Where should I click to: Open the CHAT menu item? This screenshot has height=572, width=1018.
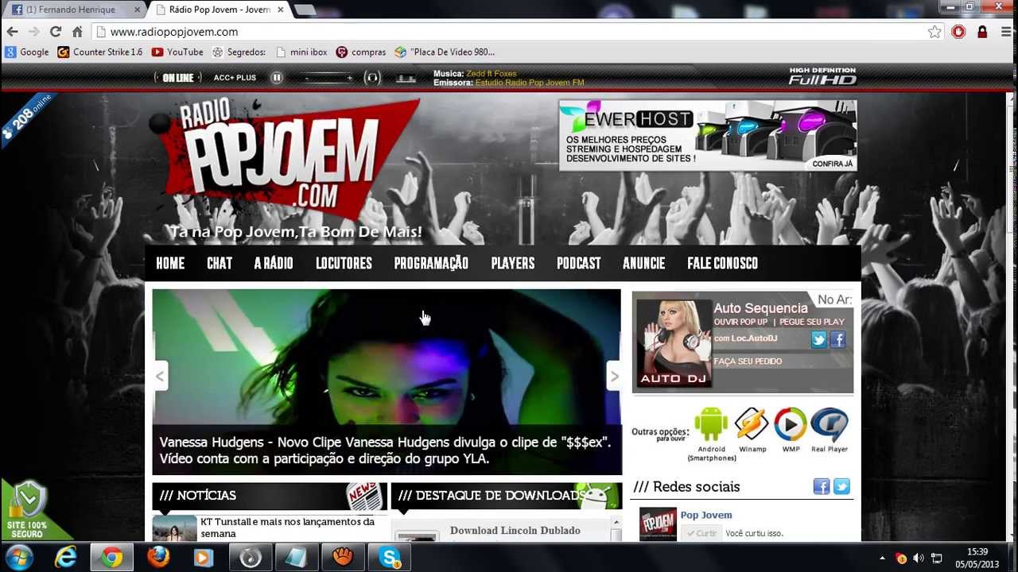[x=220, y=263]
